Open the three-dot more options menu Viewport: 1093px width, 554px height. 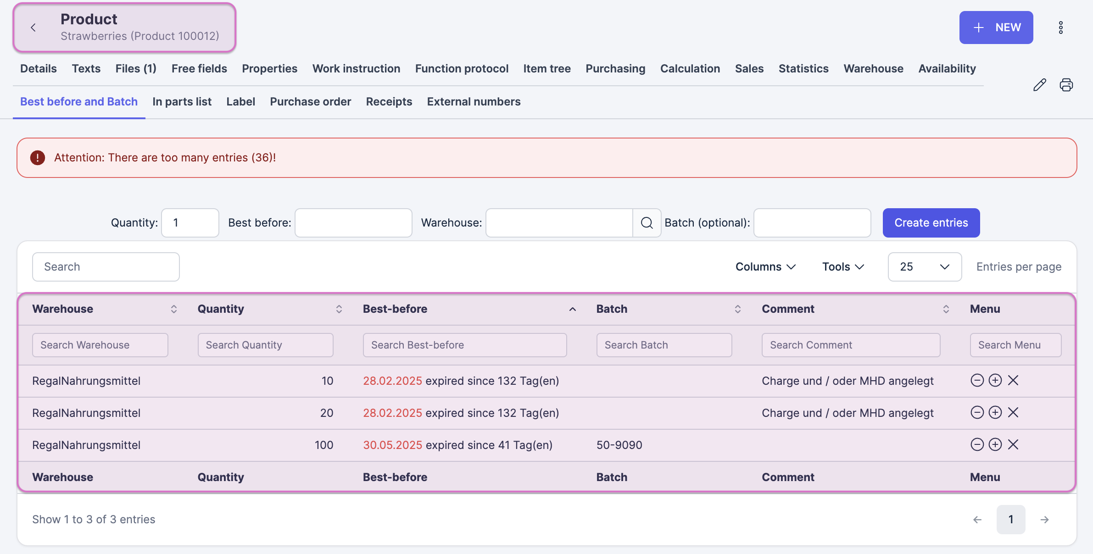tap(1060, 28)
